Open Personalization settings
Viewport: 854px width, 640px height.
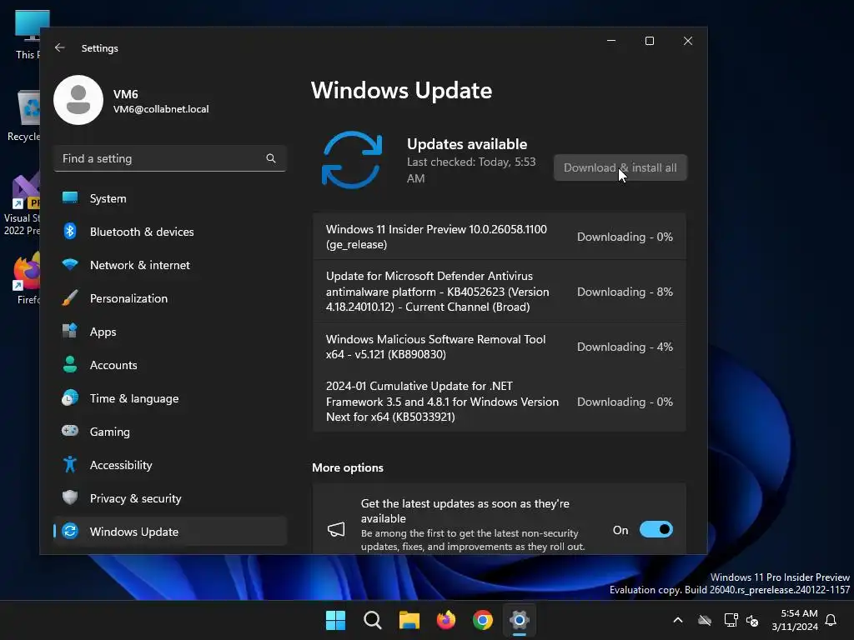click(x=170, y=298)
